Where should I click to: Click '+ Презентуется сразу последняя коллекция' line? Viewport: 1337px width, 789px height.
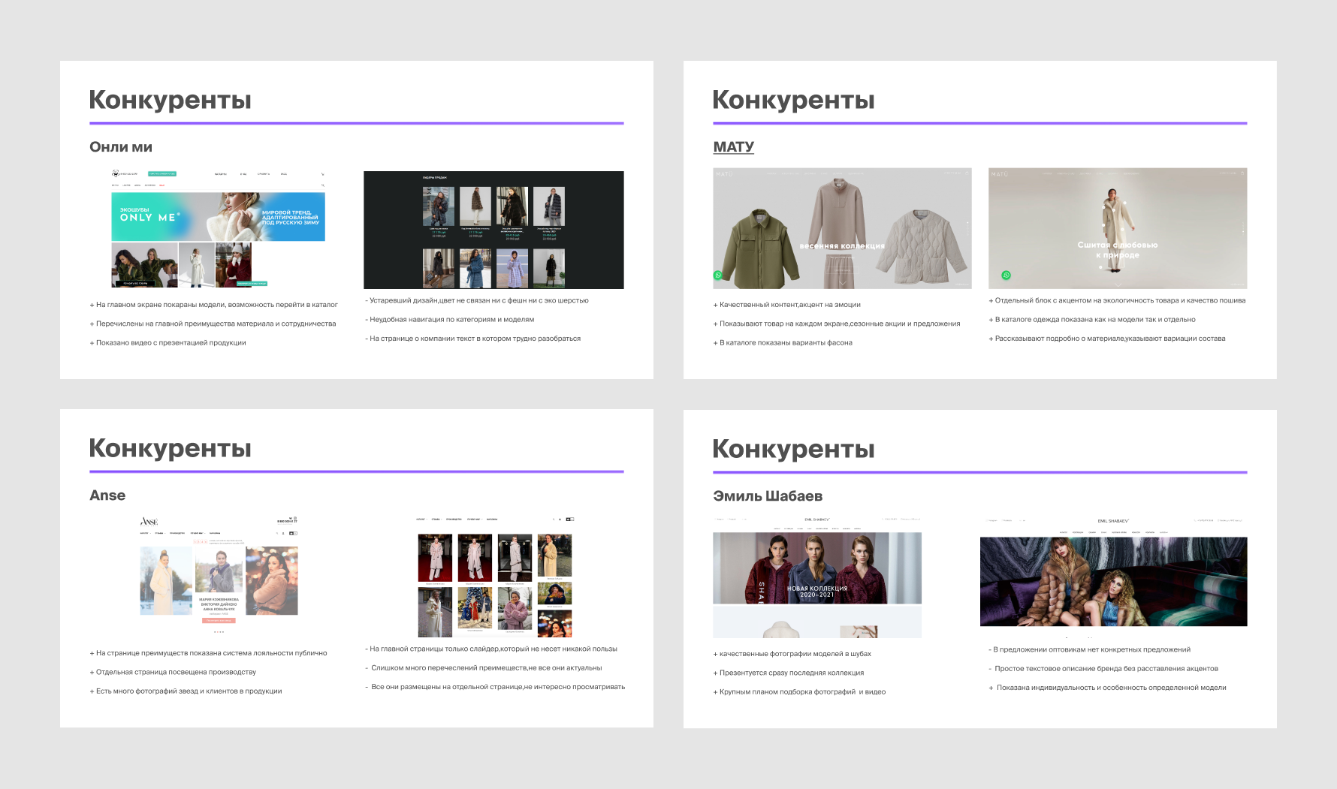point(789,673)
